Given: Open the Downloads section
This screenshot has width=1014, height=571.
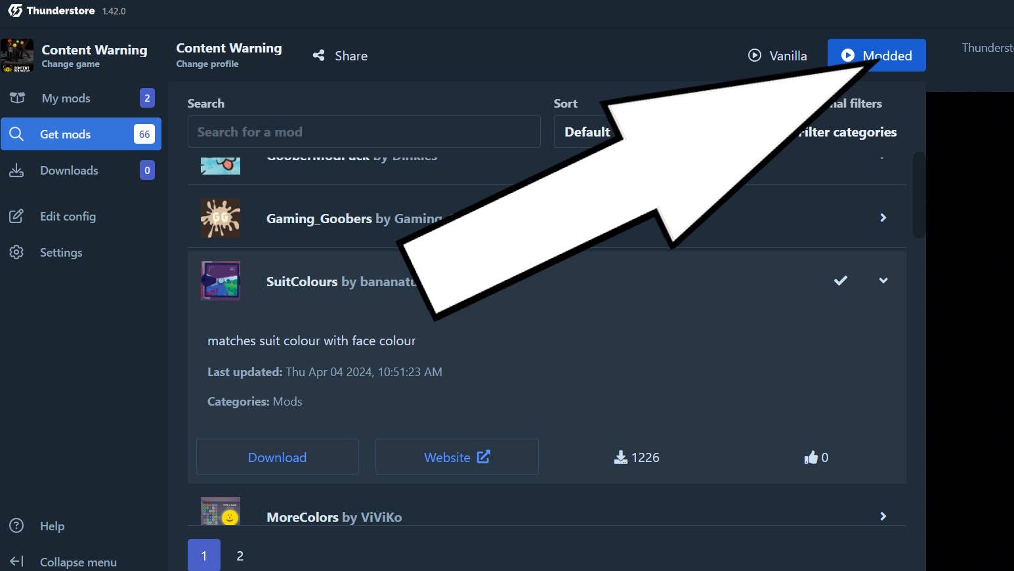Looking at the screenshot, I should tap(68, 170).
